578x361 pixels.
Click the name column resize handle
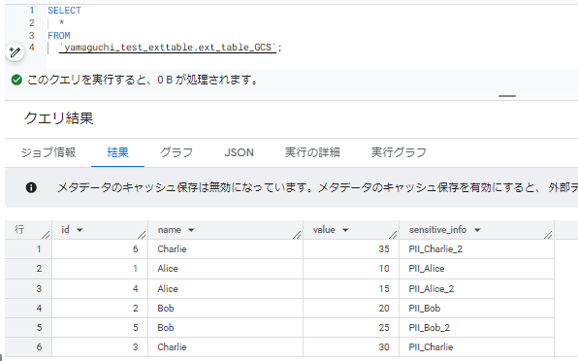click(x=297, y=234)
